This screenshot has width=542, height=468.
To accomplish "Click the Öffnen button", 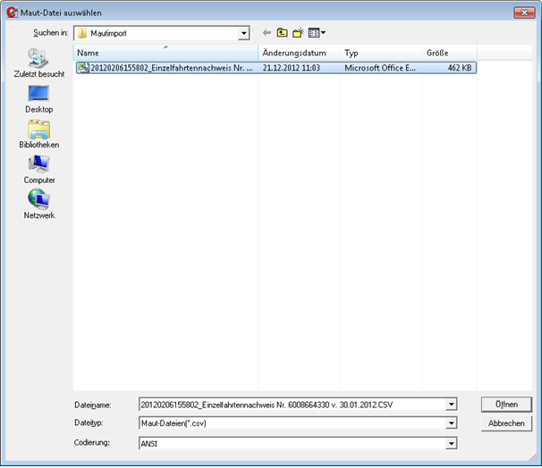I will tap(505, 405).
